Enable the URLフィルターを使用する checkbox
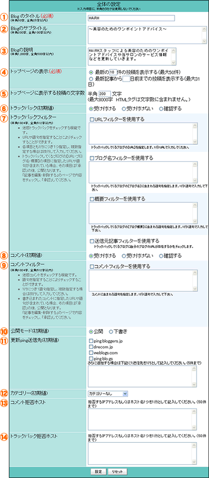The height and width of the screenshot is (478, 209). point(92,119)
